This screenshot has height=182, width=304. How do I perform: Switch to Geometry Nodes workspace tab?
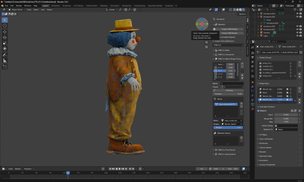tap(155, 6)
